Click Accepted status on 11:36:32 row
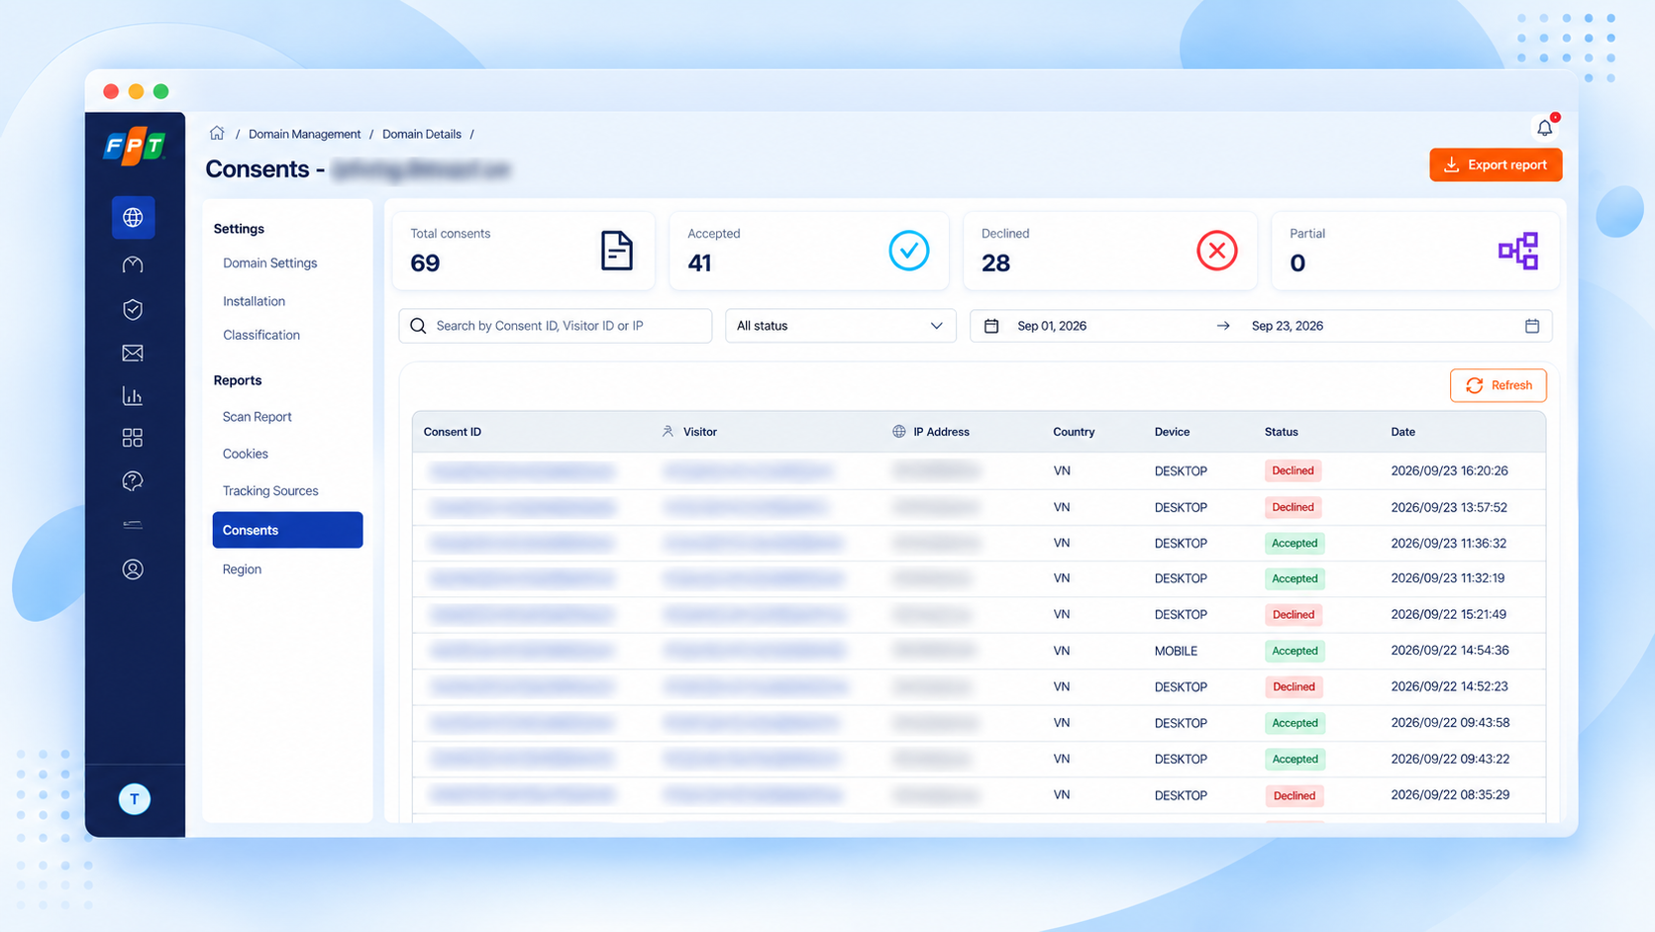The height and width of the screenshot is (932, 1655). pos(1294,543)
